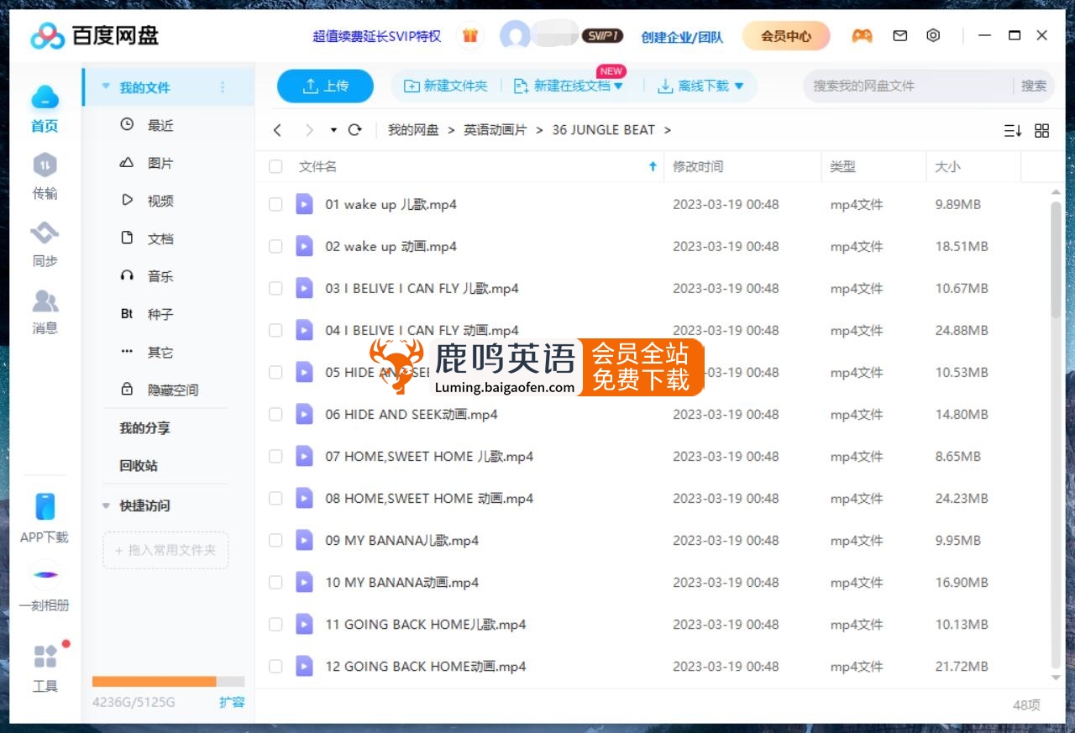Screen dimensions: 1075x733
Task: Open the Transfer (传输) sidebar icon
Action: click(x=45, y=175)
